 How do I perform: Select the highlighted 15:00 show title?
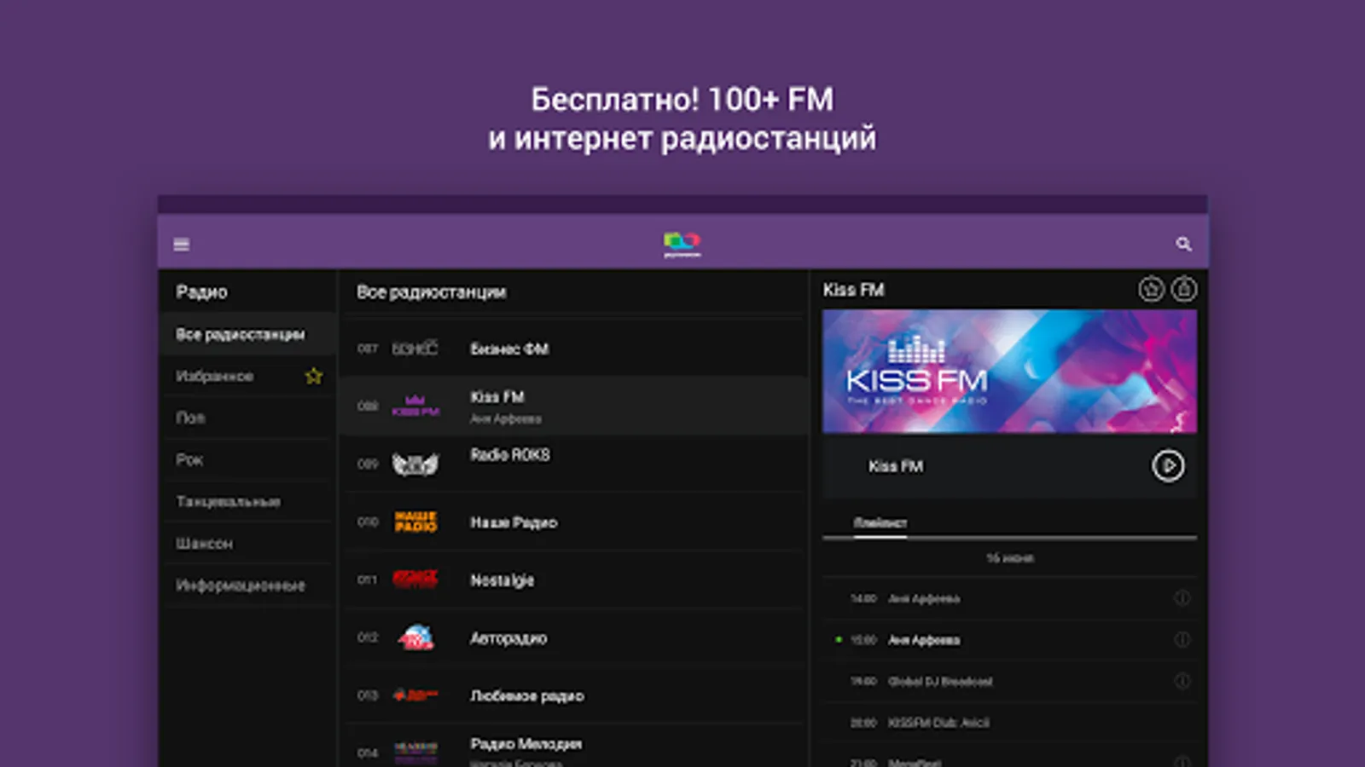pos(924,639)
